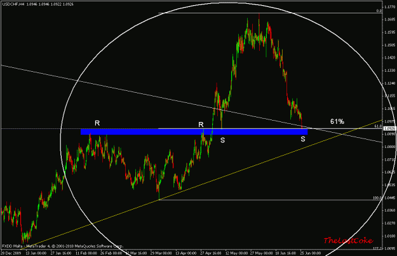
Task: Click the highlighted current price label 1.0926
Action: point(389,128)
